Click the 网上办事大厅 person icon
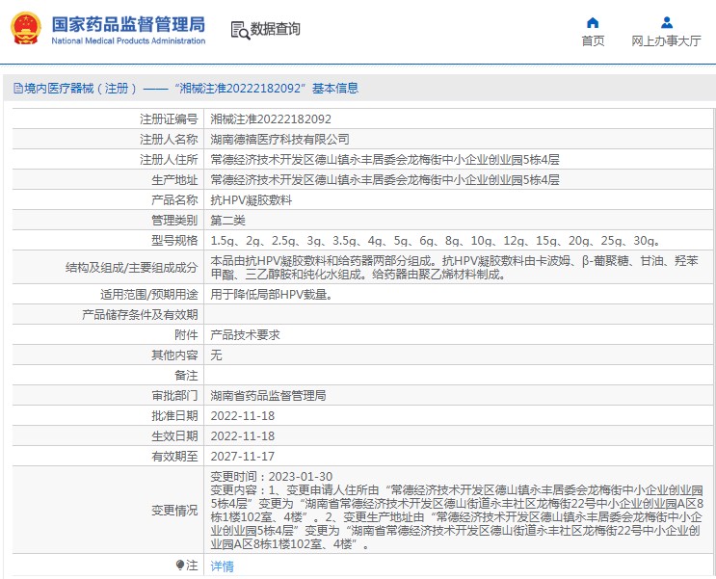 point(666,22)
